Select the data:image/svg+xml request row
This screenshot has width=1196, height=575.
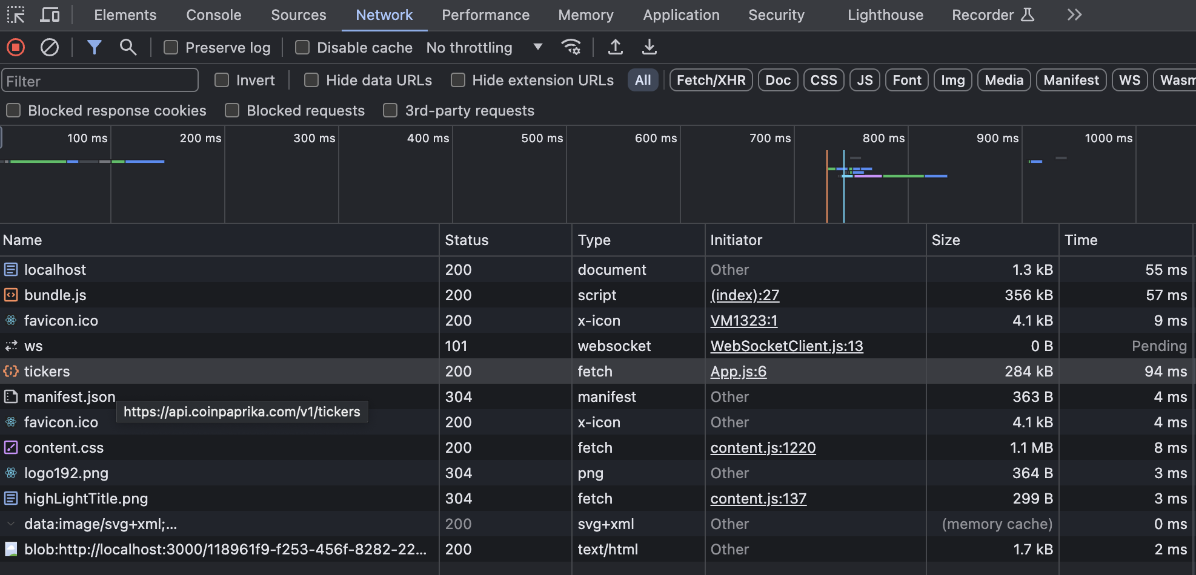[598, 524]
